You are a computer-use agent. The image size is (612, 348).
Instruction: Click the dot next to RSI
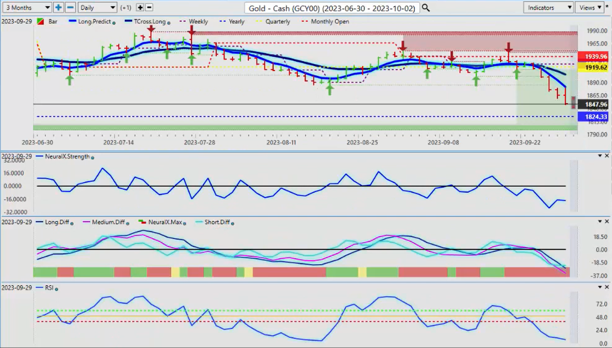point(56,289)
